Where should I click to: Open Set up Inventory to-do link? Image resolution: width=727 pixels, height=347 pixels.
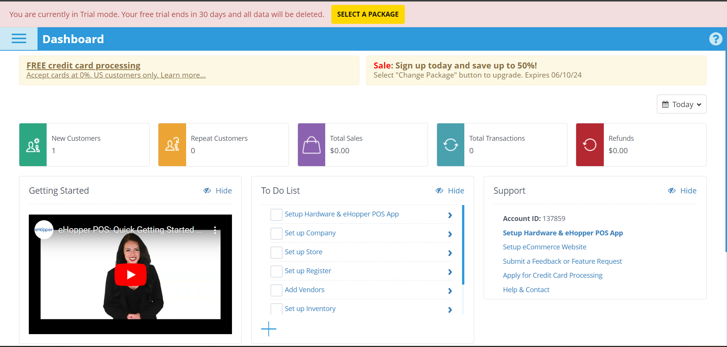(310, 309)
